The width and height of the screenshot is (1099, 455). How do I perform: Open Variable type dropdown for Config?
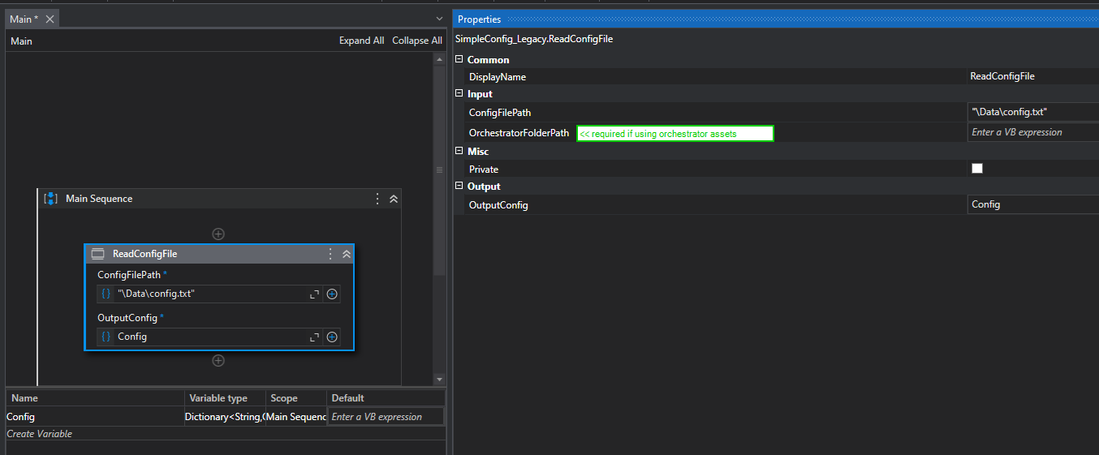point(226,417)
